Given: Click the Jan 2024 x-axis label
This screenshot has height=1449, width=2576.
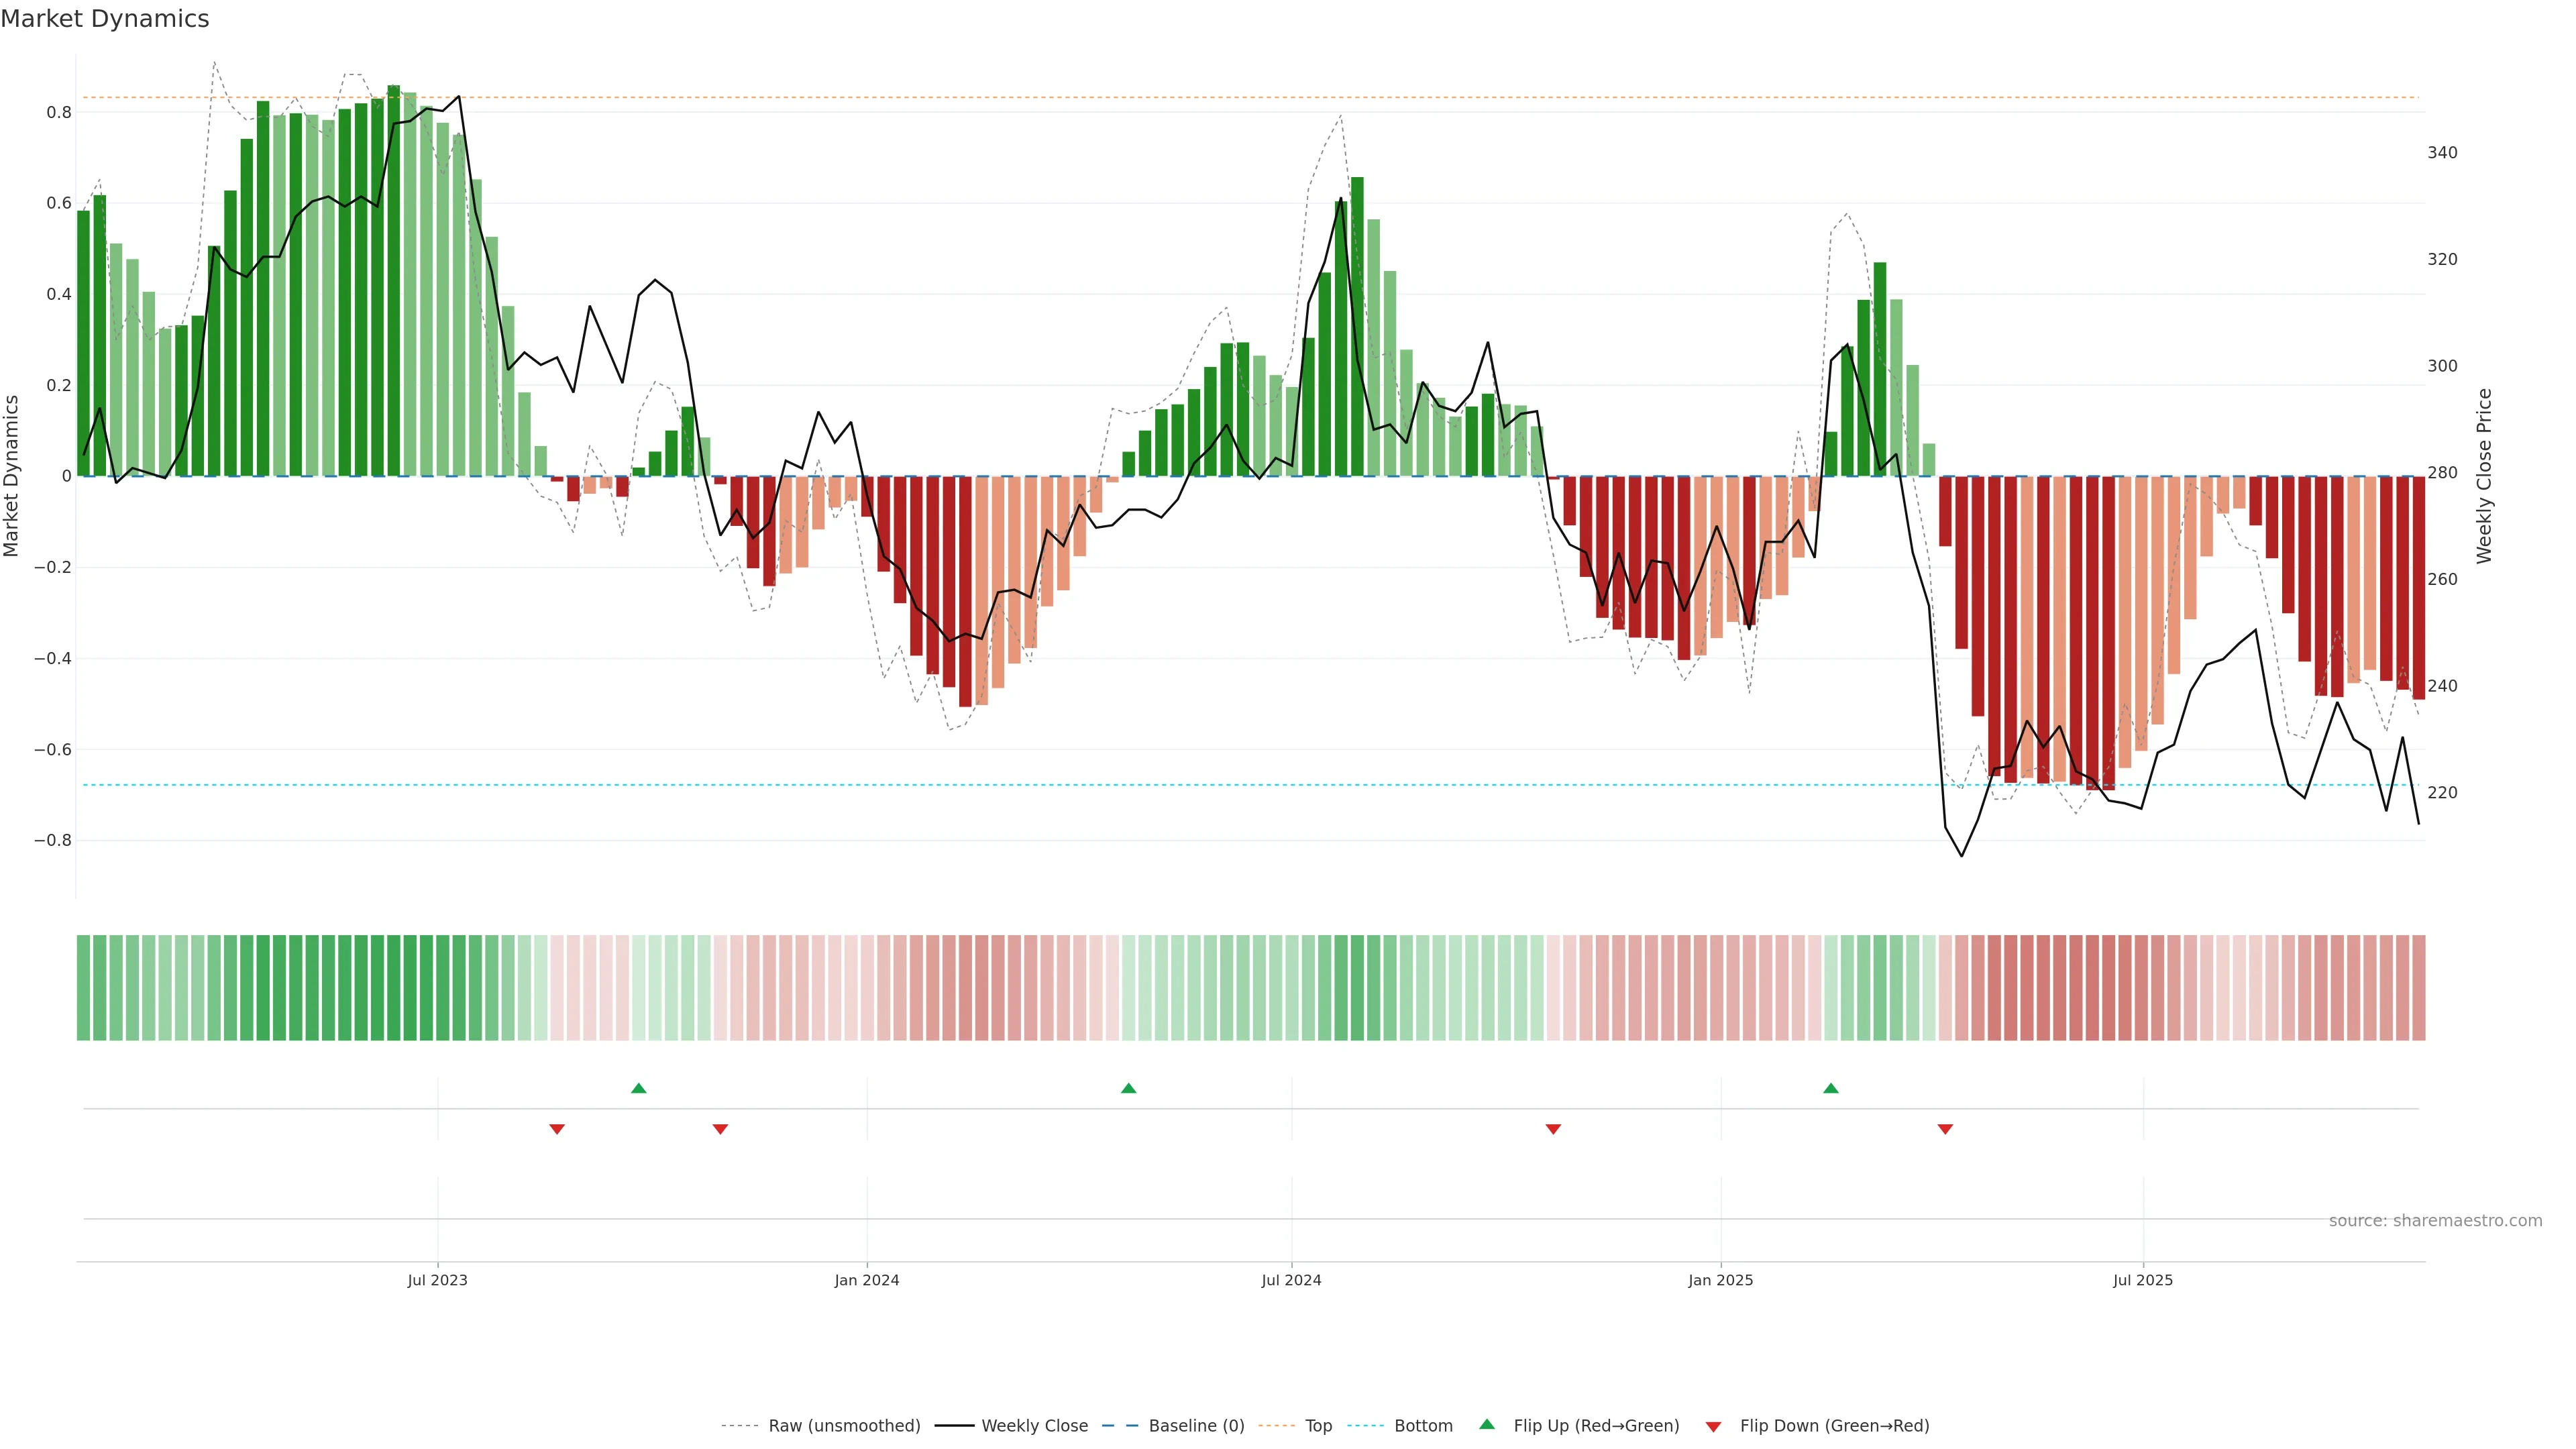Looking at the screenshot, I should tap(867, 1280).
